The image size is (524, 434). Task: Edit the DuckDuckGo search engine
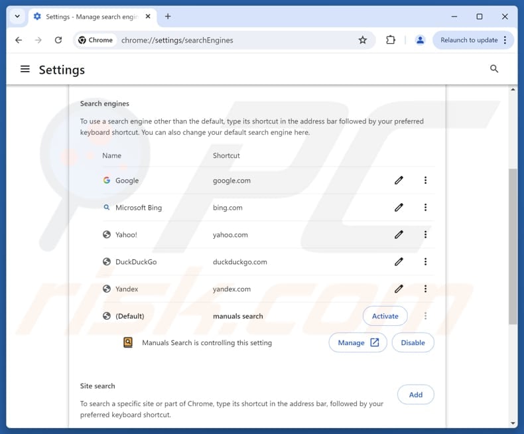[399, 261]
